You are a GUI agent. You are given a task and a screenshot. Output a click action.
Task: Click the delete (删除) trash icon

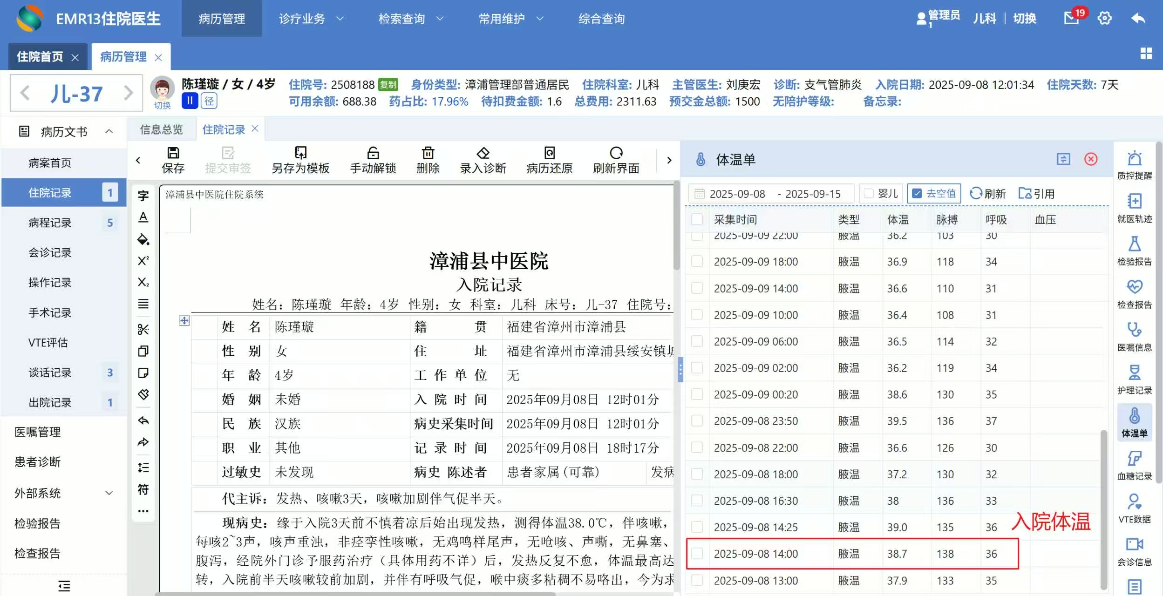coord(428,154)
